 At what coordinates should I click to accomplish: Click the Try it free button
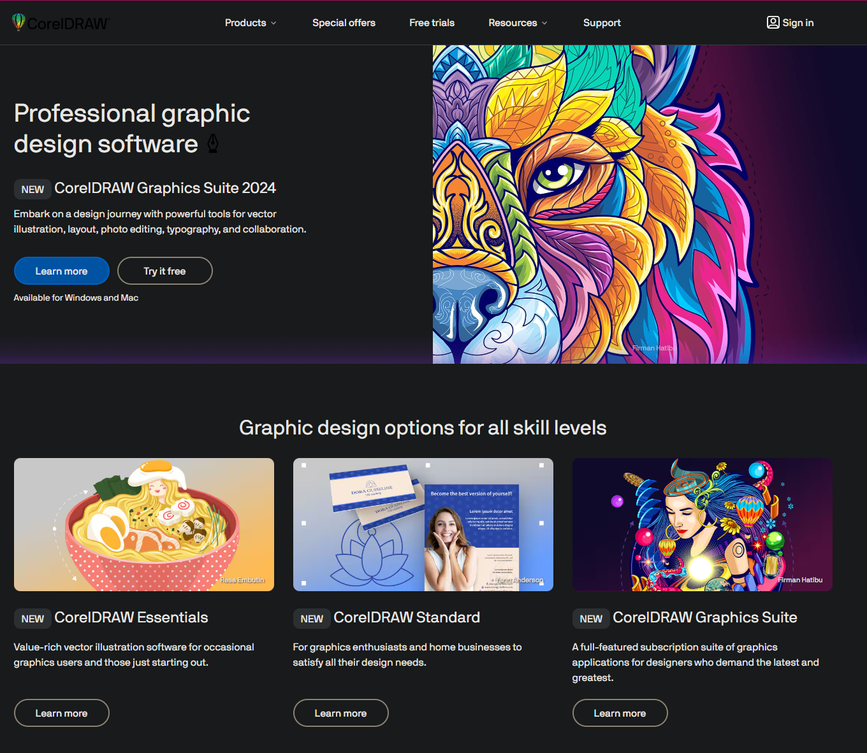pos(165,271)
